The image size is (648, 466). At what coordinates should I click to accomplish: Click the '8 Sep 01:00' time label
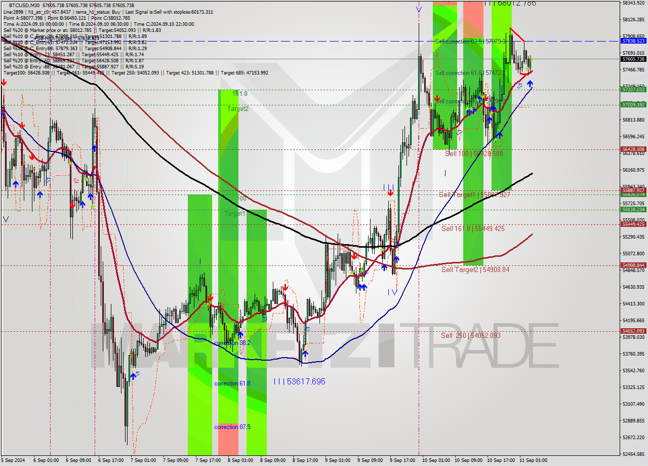coord(240,460)
